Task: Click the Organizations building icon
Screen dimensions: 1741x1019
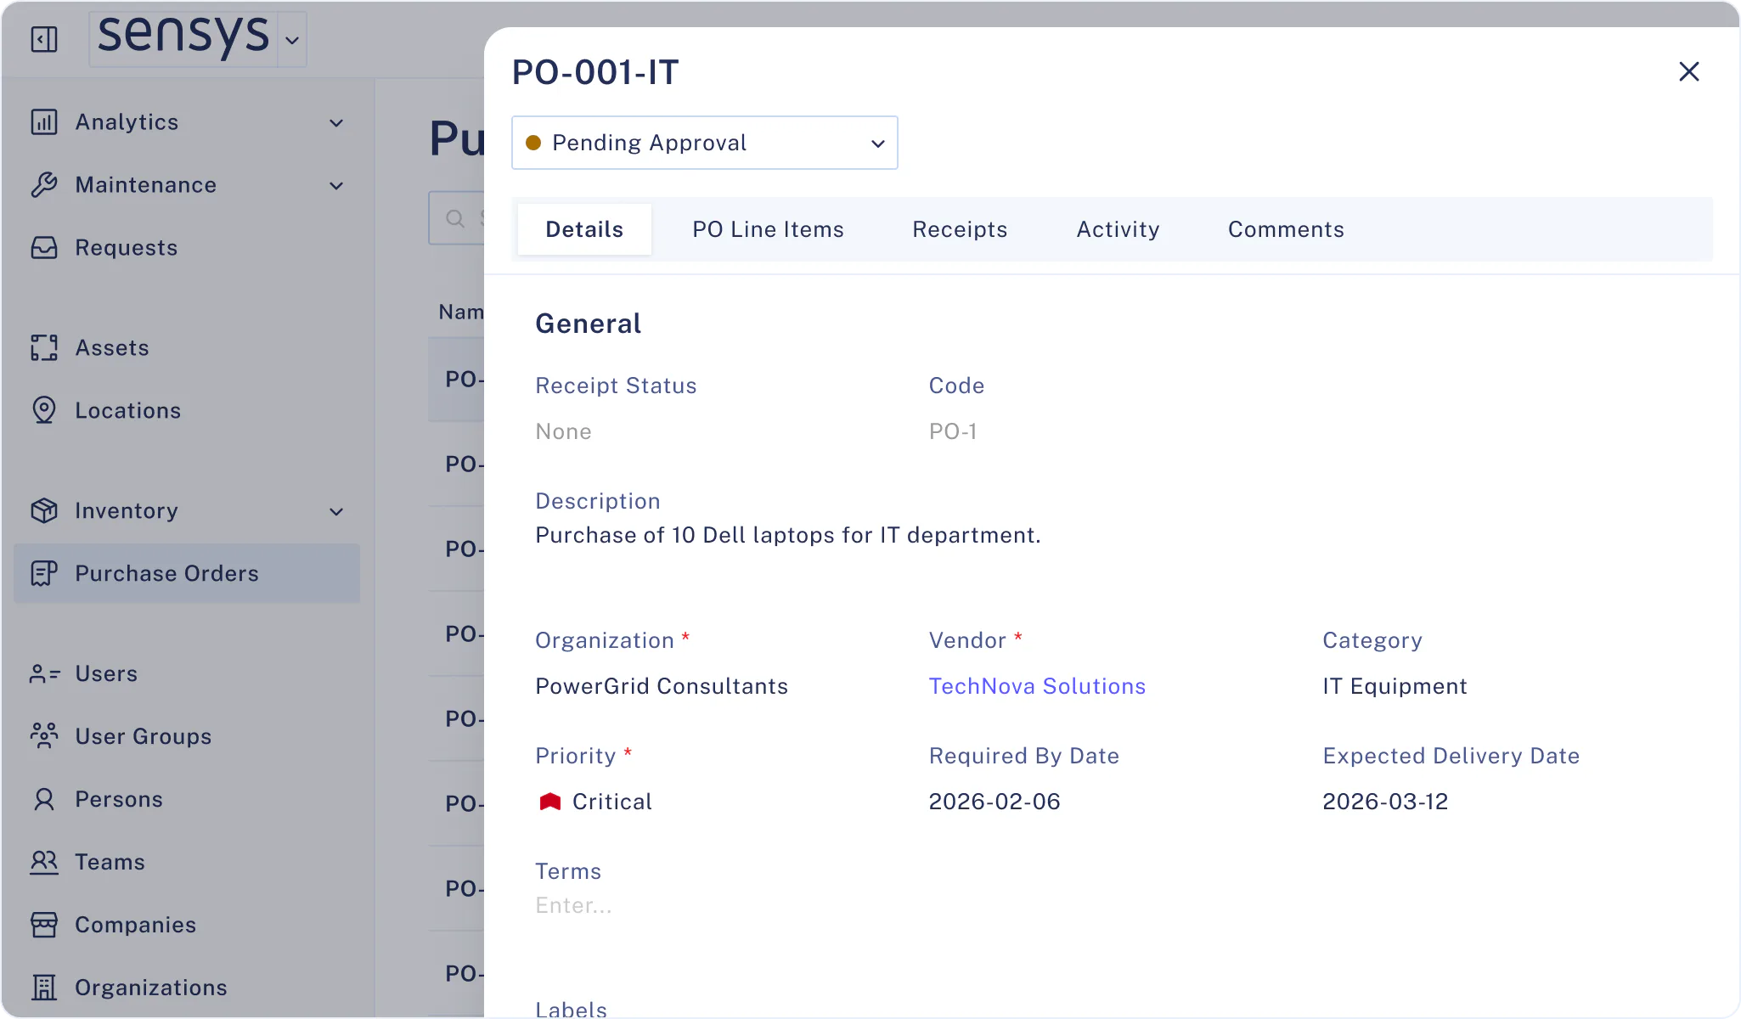Action: coord(44,988)
